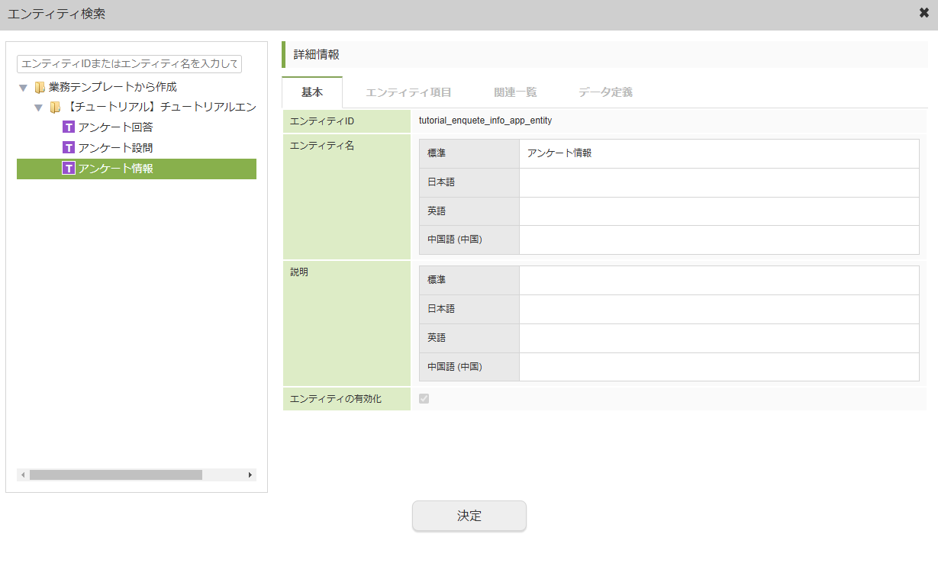Image resolution: width=938 pixels, height=563 pixels.
Task: Collapse the 業務テンプレートから作成 tree node
Action: (x=23, y=87)
